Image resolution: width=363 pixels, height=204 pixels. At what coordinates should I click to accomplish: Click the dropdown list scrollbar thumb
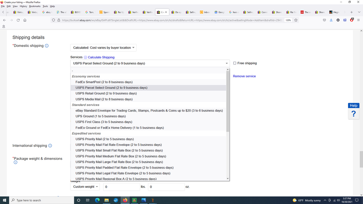pyautogui.click(x=228, y=101)
